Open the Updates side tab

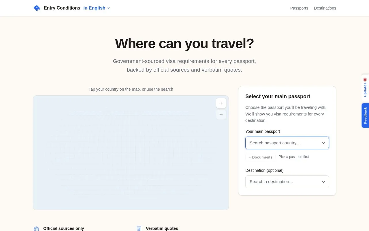[365, 88]
